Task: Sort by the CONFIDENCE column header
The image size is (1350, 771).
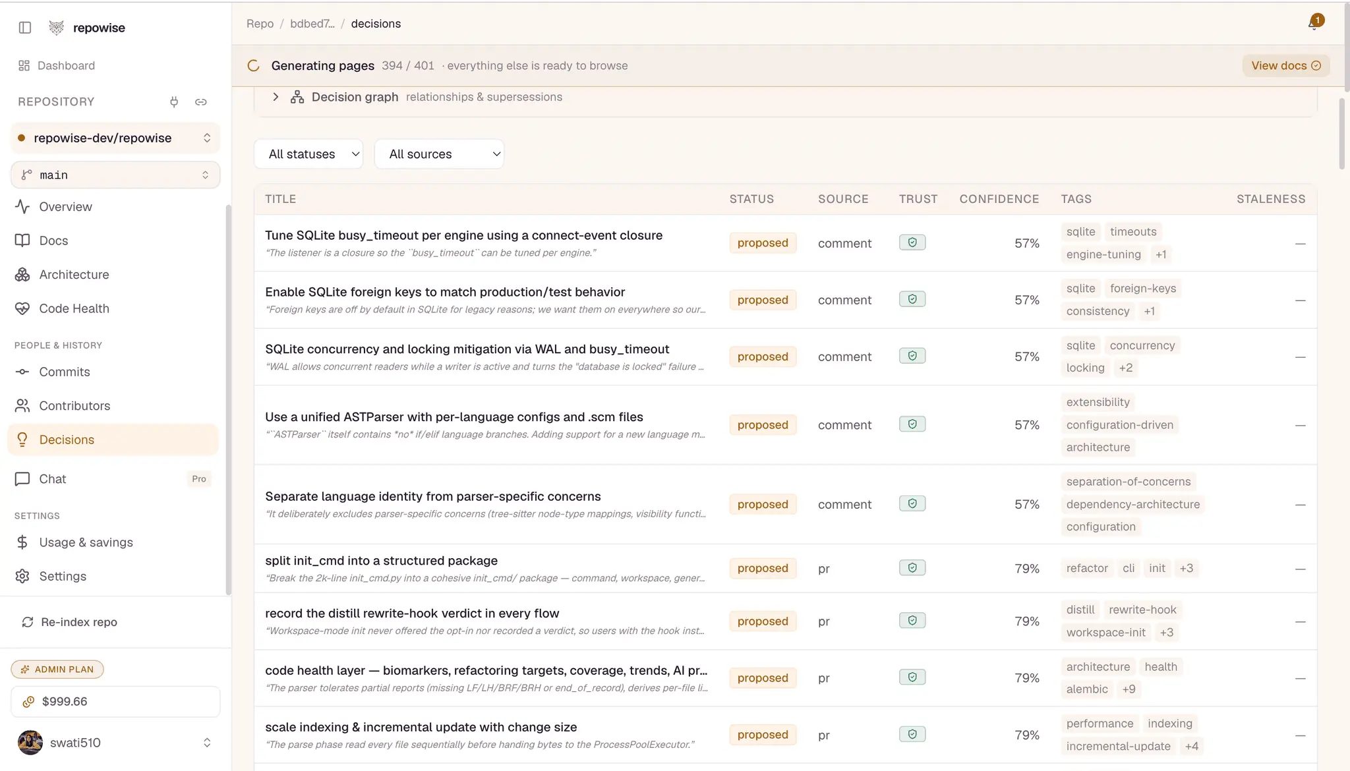Action: (x=999, y=199)
